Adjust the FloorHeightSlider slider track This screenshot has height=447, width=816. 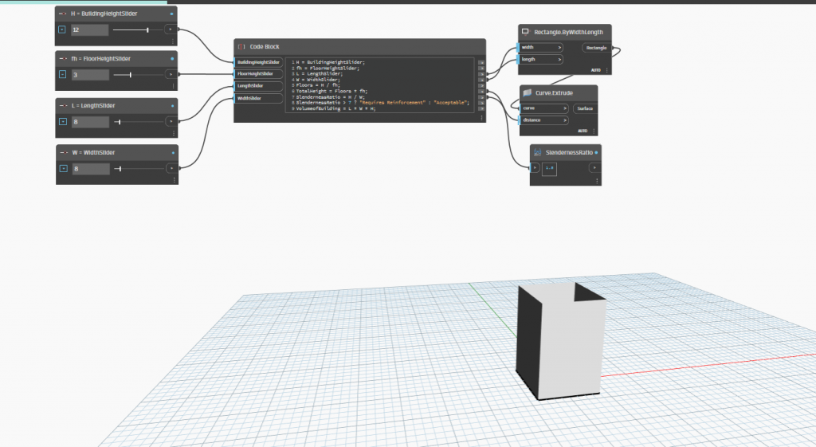[139, 75]
